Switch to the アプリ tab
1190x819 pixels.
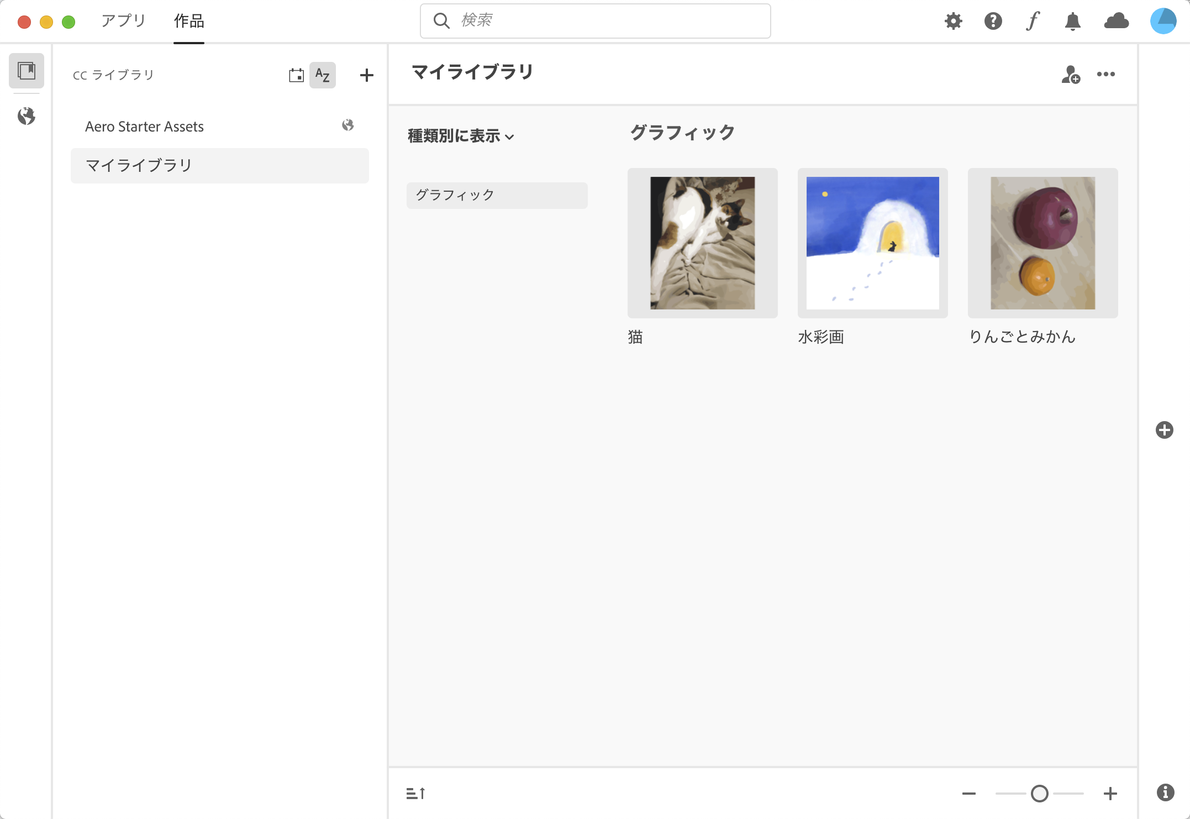point(123,21)
